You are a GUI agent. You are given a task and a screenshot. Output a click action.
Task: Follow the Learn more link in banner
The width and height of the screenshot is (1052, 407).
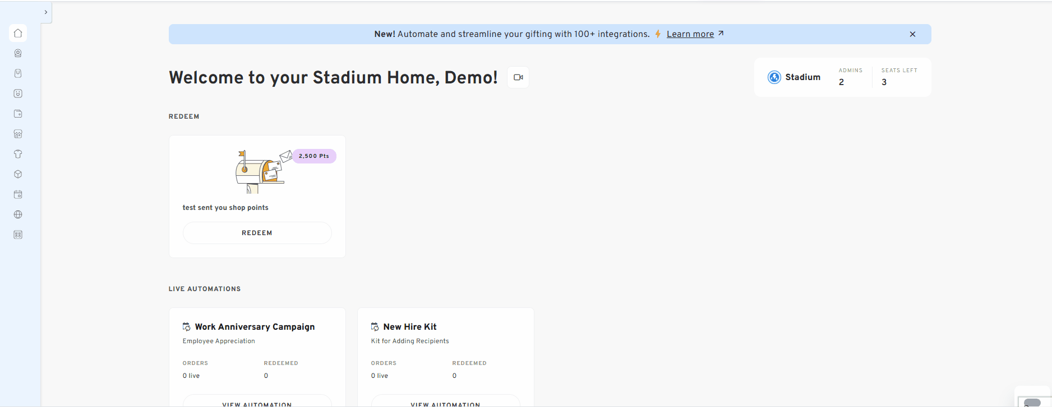pyautogui.click(x=690, y=34)
